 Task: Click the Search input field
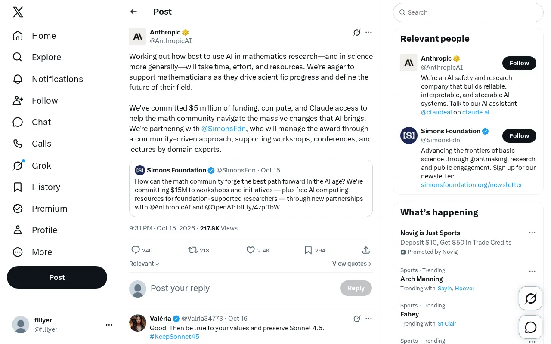(468, 12)
